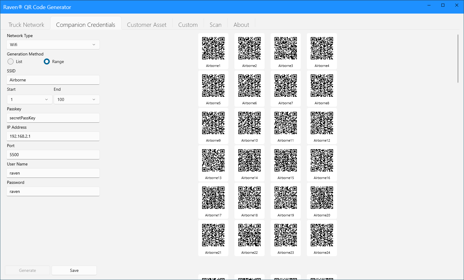Select the Airborne20 QR code
The width and height of the screenshot is (464, 280).
click(322, 201)
